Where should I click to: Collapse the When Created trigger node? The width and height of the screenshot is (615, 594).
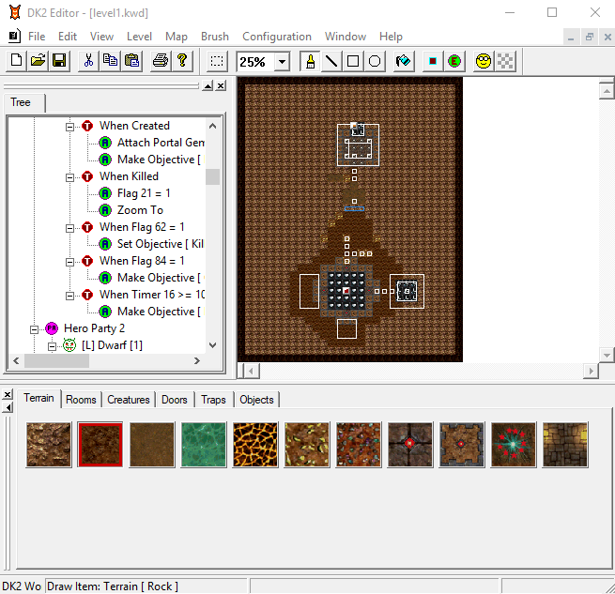[69, 127]
